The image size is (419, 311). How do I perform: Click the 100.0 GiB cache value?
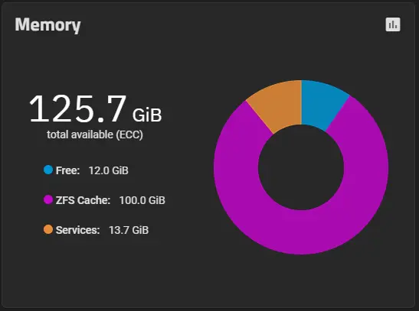click(x=142, y=200)
